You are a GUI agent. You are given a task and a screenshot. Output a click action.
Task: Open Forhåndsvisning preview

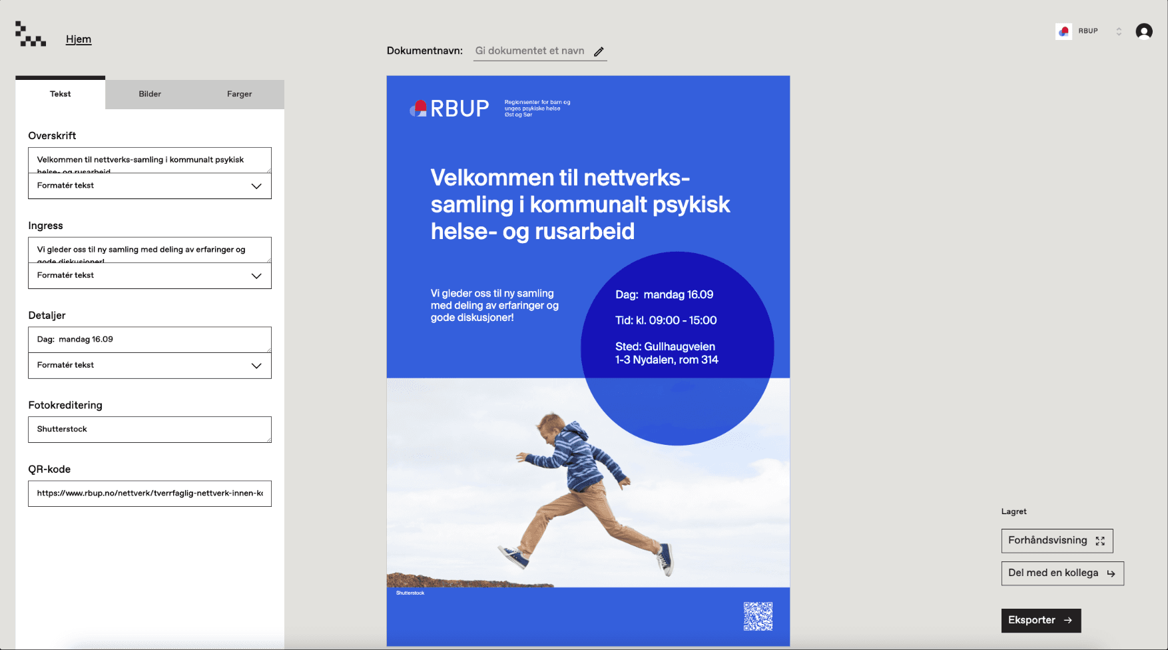coord(1056,541)
